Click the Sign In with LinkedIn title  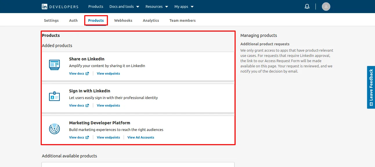90,91
